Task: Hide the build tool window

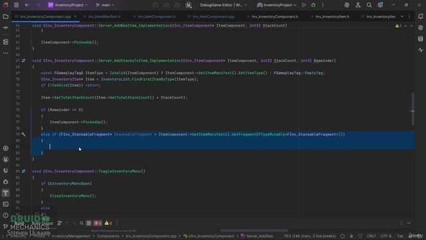Action: [x=409, y=223]
